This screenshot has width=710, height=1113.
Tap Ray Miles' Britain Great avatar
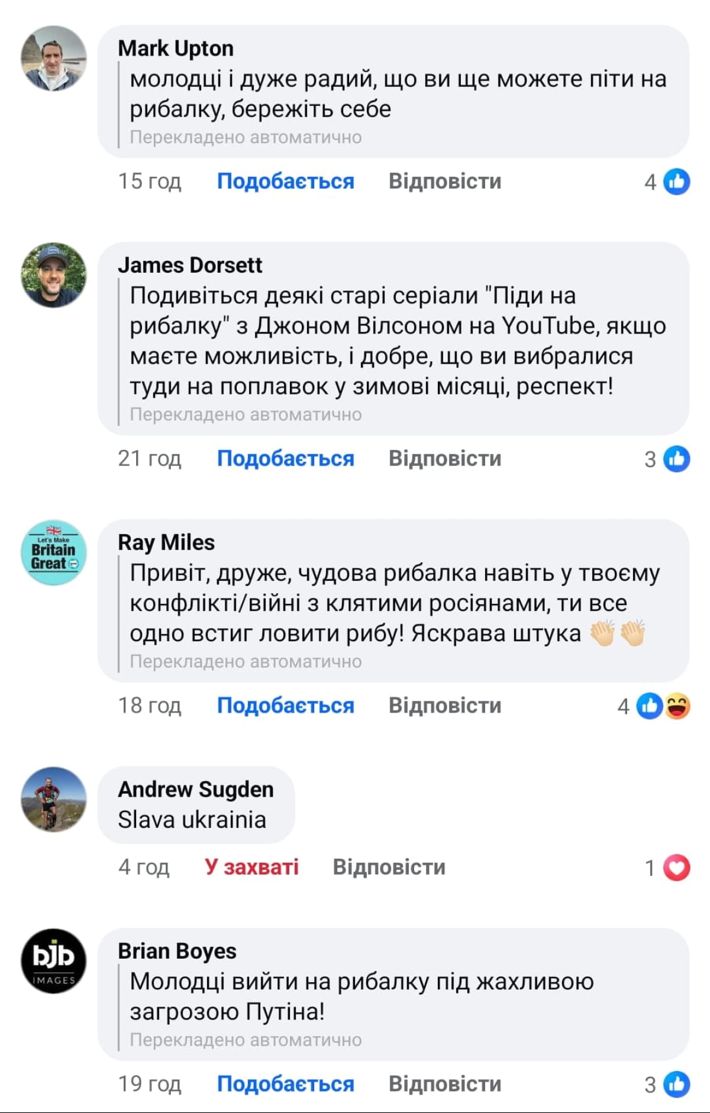[54, 552]
